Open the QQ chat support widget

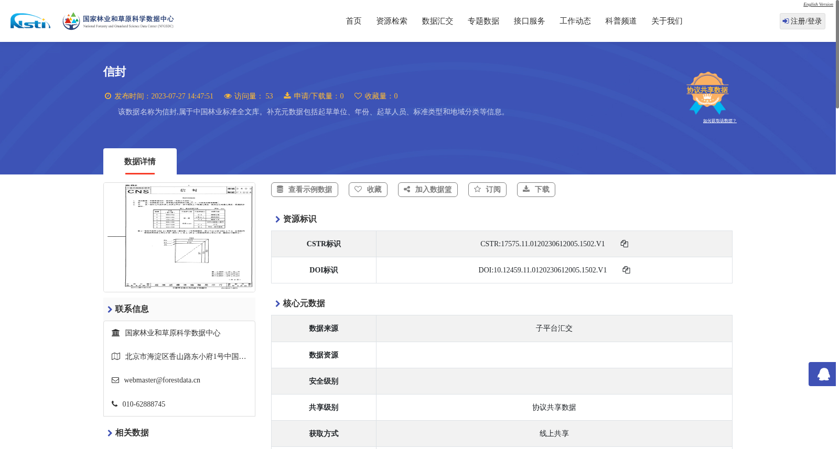(x=822, y=374)
